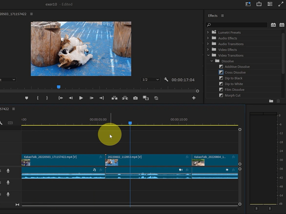Click the Go to In point button

tap(61, 98)
